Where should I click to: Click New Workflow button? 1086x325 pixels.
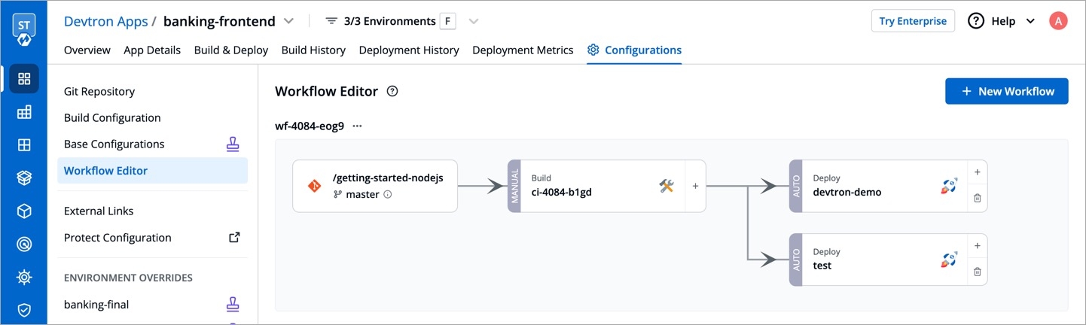coord(1007,91)
